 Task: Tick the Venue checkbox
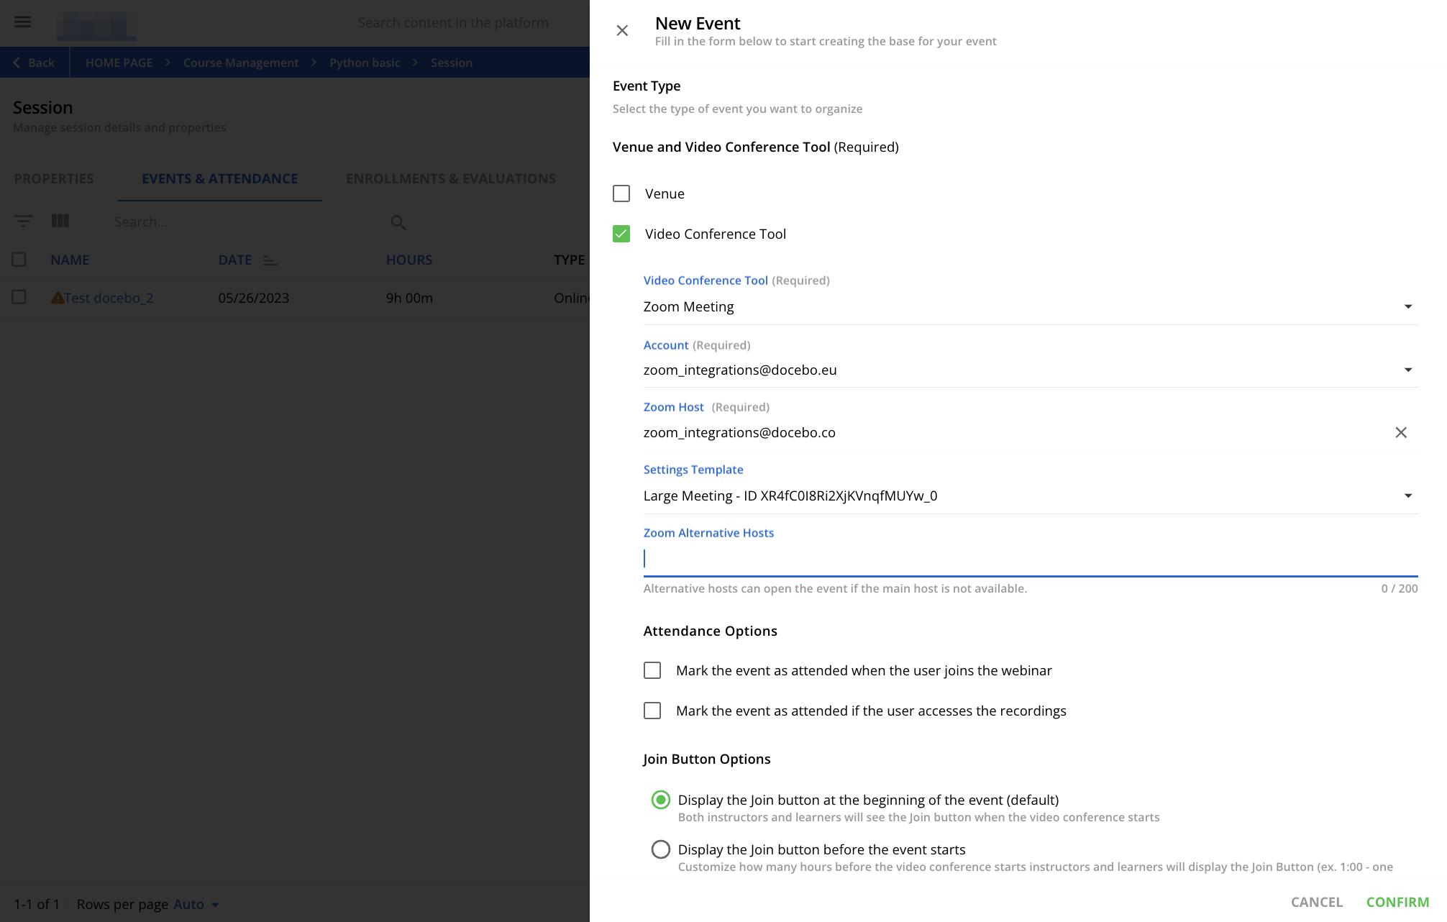tap(621, 193)
